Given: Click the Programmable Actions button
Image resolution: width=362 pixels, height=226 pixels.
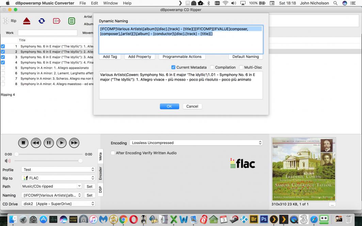Looking at the screenshot, I should click(x=182, y=57).
